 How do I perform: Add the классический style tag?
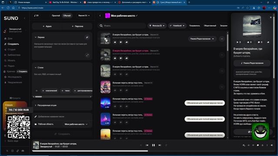click(x=50, y=91)
